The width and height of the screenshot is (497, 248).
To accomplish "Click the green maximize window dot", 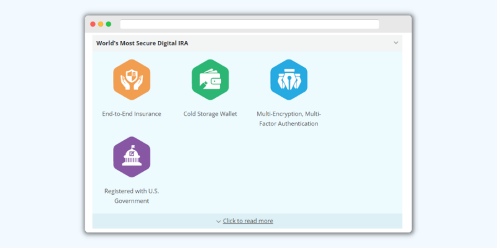I will pos(108,24).
